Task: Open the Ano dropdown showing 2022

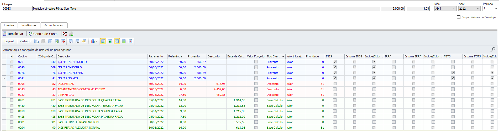Action: pyautogui.click(x=470, y=9)
